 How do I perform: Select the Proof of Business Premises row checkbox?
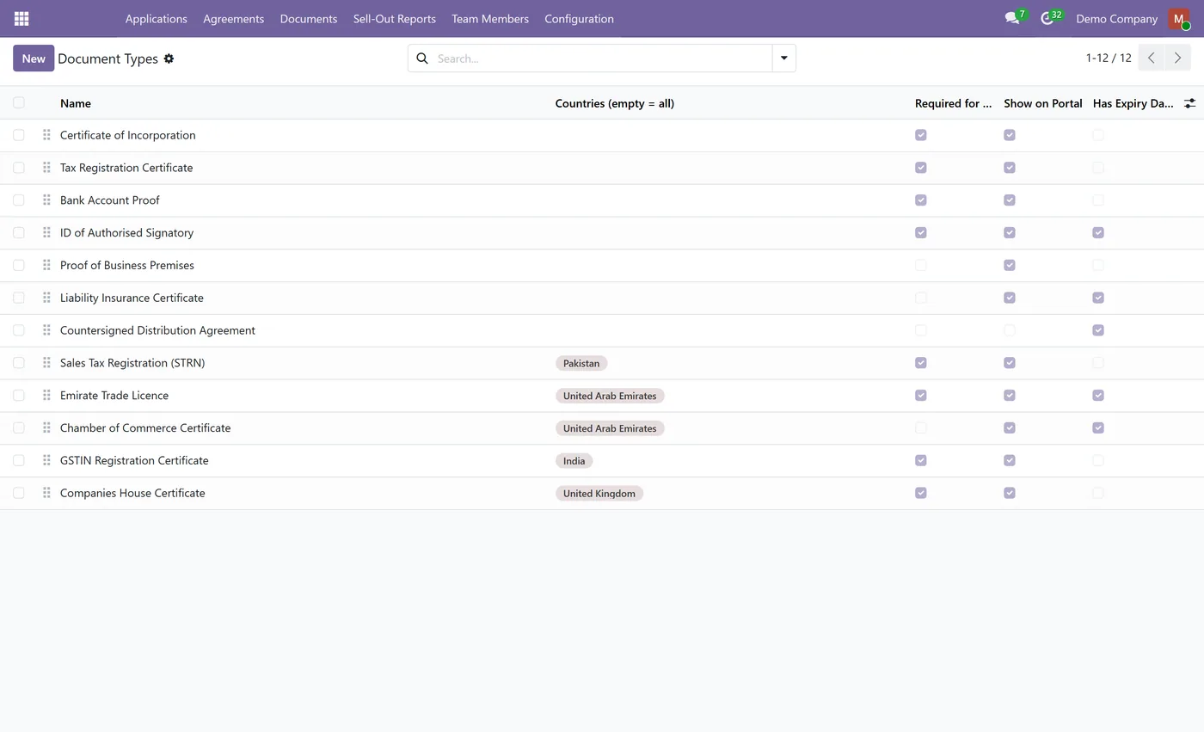click(x=19, y=265)
